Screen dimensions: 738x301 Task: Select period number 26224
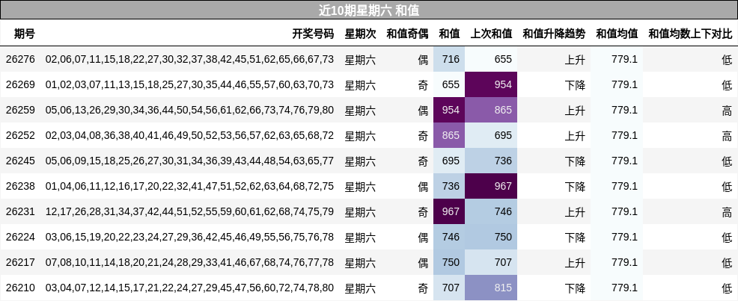[20, 237]
